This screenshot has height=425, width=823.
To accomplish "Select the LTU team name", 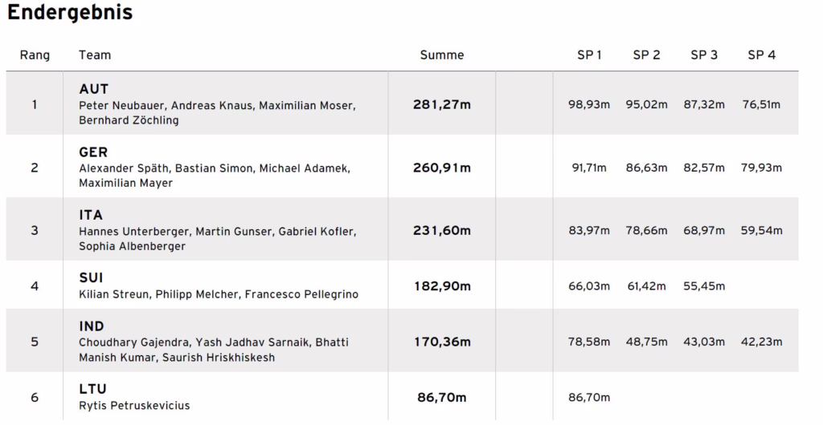I will pos(93,389).
